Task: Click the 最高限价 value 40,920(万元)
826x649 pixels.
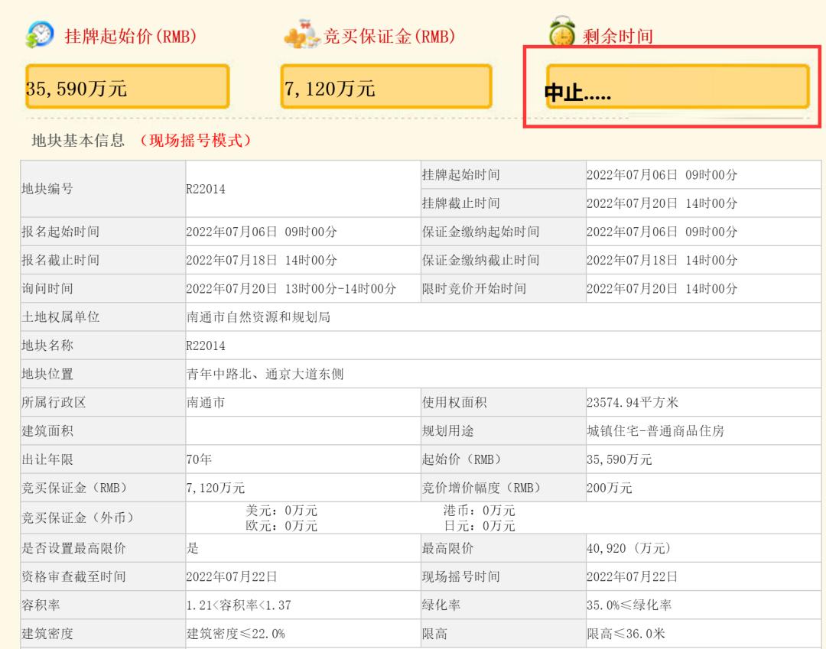Action: coord(629,548)
